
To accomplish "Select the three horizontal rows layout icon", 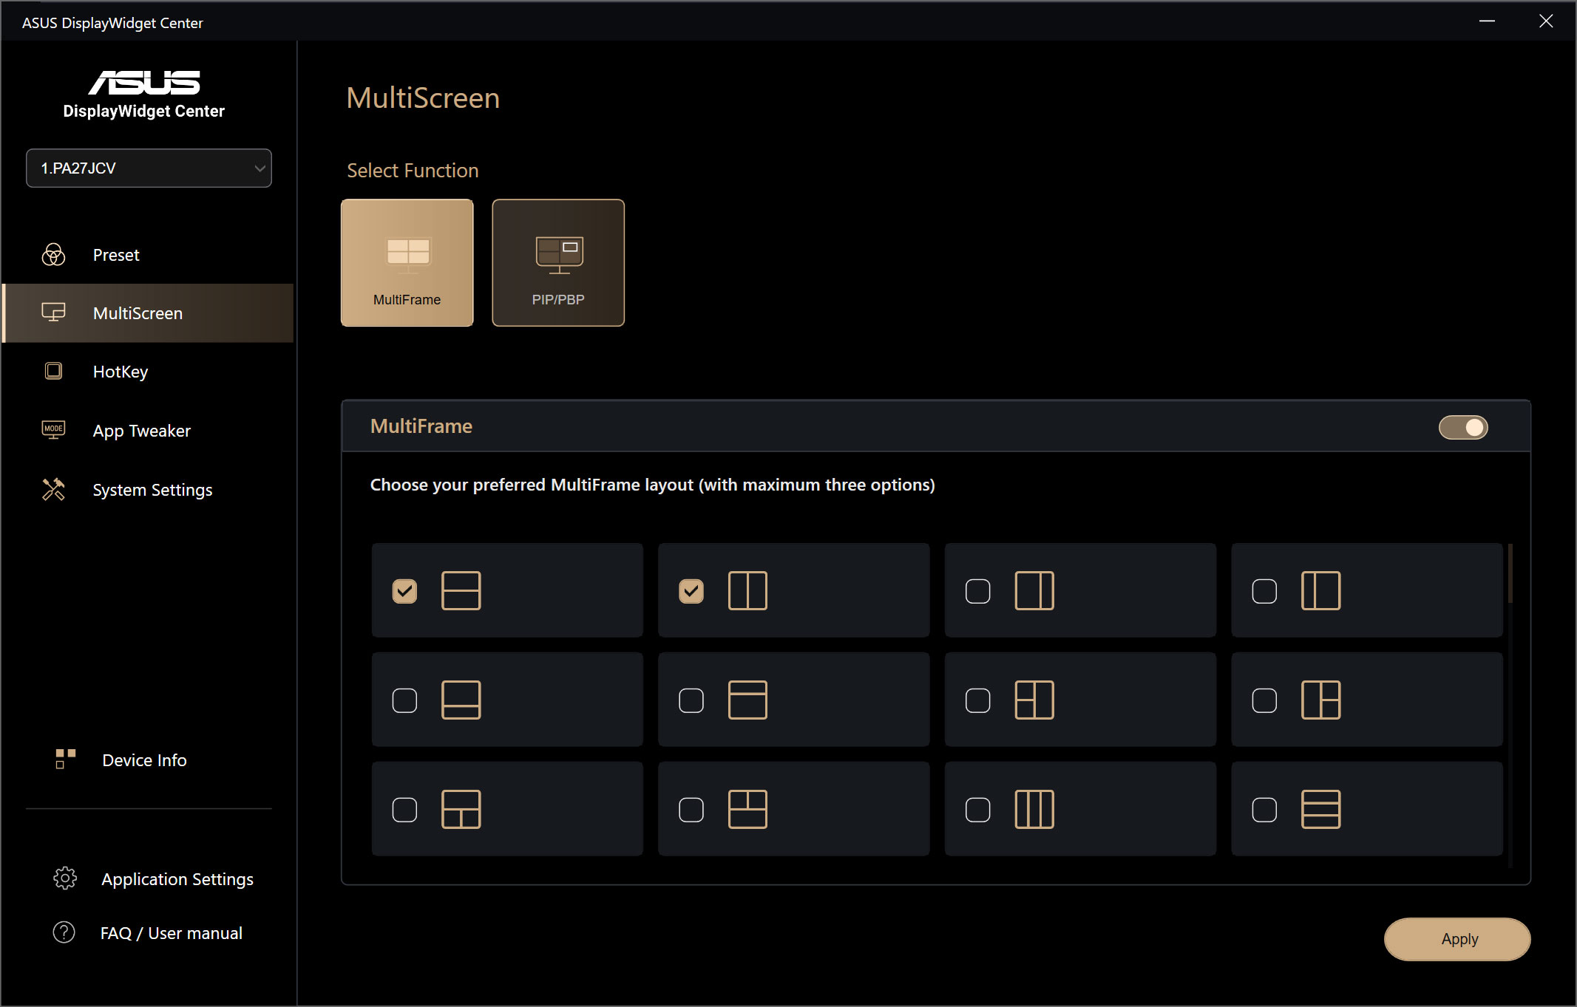I will pos(1320,809).
